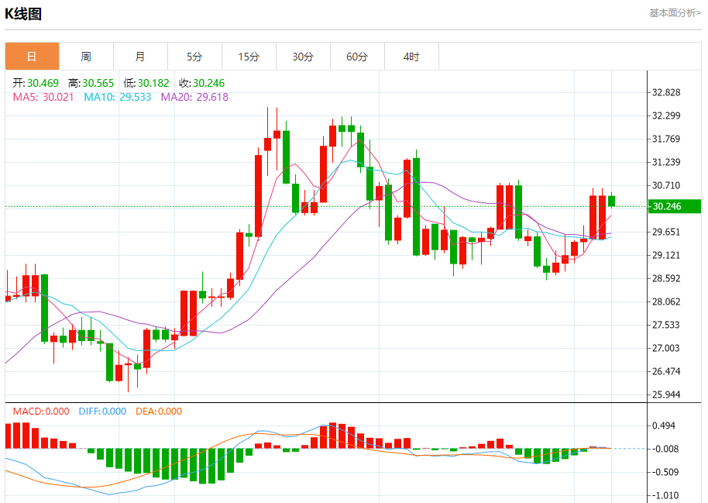This screenshot has height=503, width=708.
Task: Open the 60分 chart tab
Action: click(357, 57)
